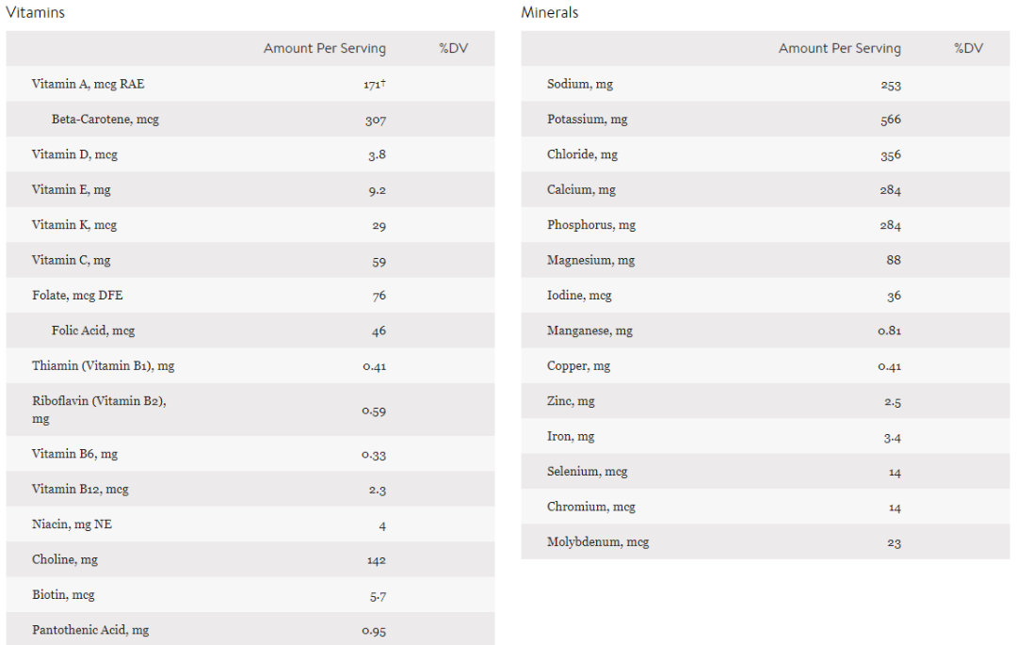This screenshot has height=645, width=1017.
Task: Select the Chromium, mcg row label
Action: (x=591, y=508)
